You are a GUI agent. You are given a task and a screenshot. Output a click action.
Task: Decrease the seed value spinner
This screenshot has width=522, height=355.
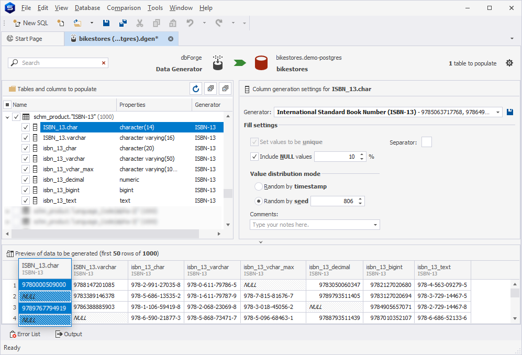pos(360,203)
